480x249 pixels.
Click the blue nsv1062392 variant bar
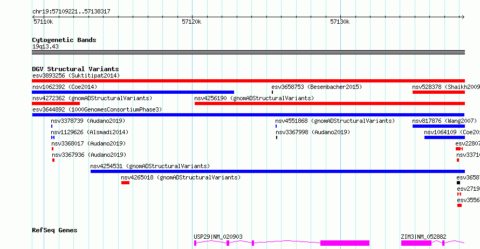click(x=133, y=92)
